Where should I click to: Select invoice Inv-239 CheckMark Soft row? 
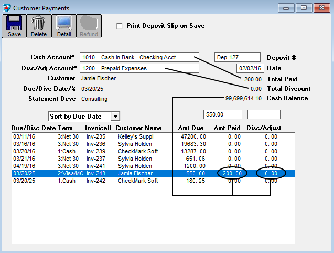(105, 151)
